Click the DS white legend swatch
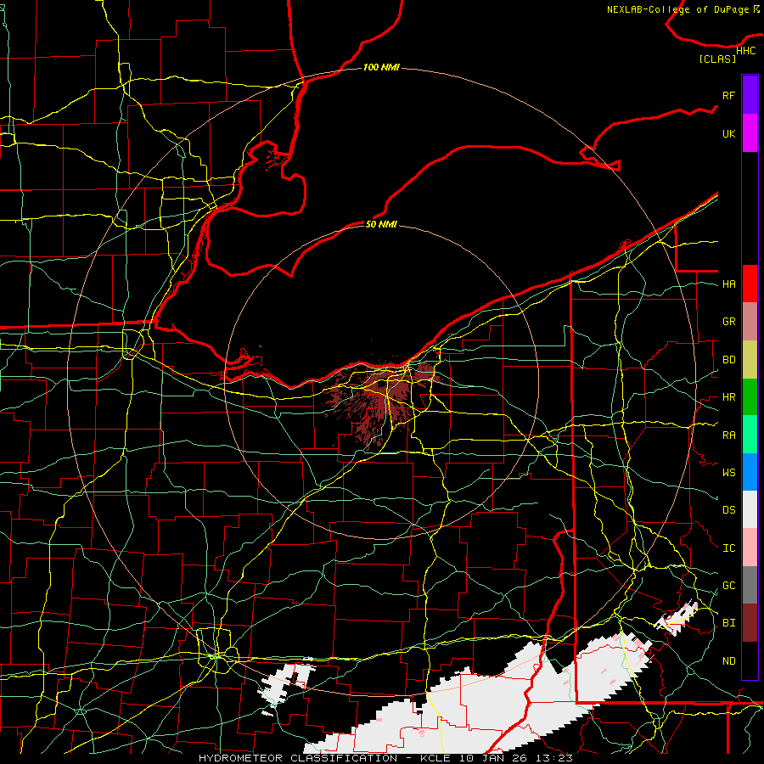 tap(750, 509)
